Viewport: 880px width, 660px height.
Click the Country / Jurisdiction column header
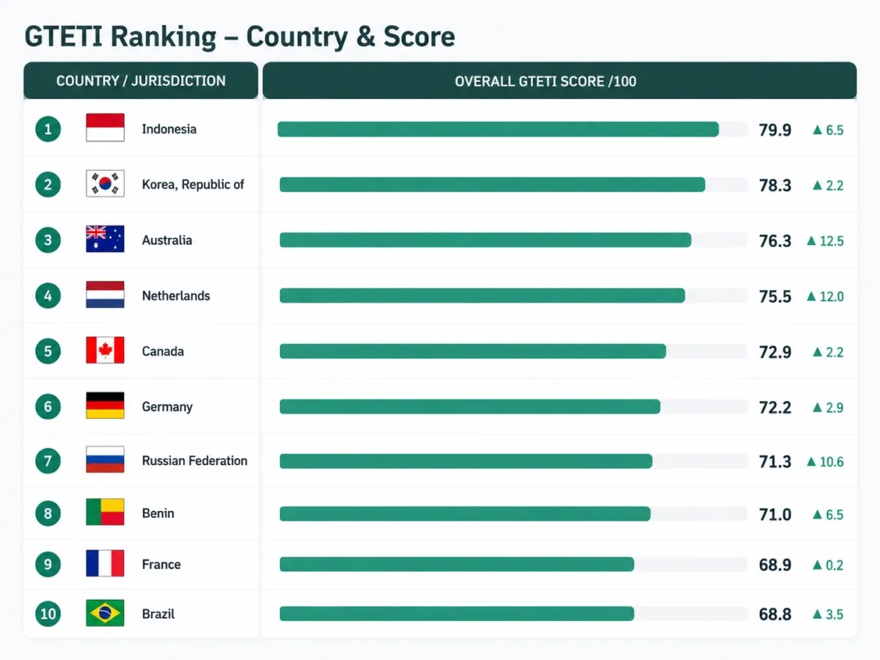click(x=141, y=81)
